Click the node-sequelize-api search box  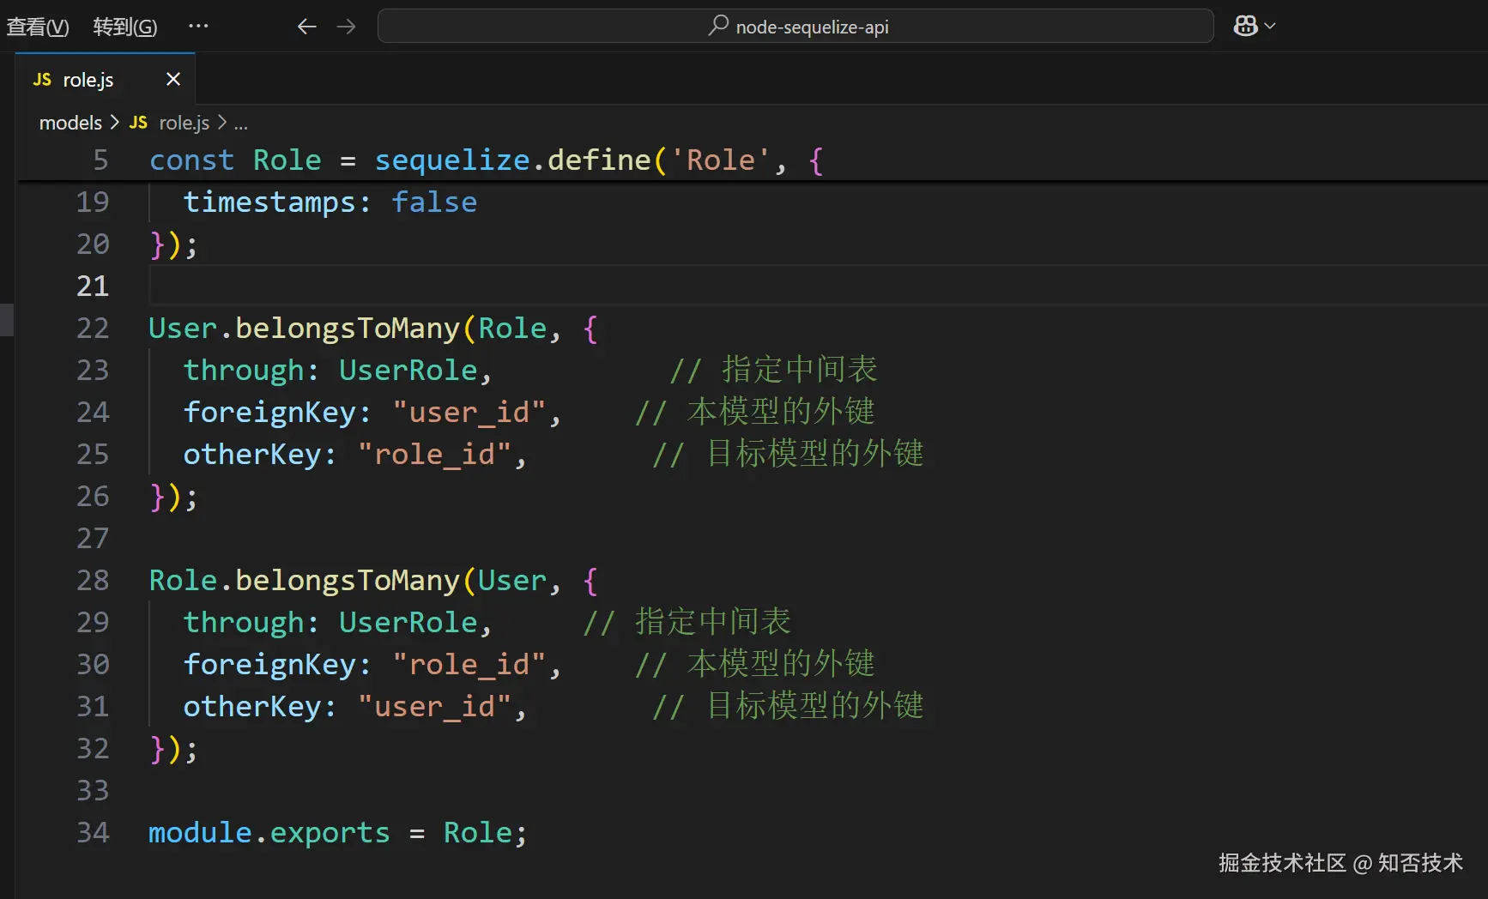[x=795, y=27]
